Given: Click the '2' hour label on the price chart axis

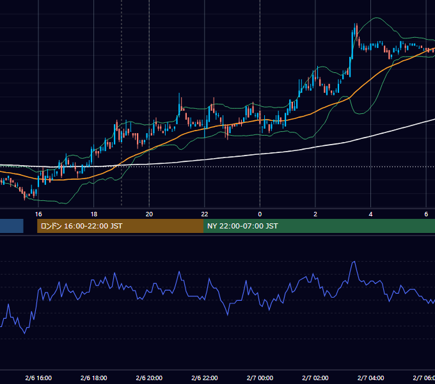Looking at the screenshot, I should [315, 214].
